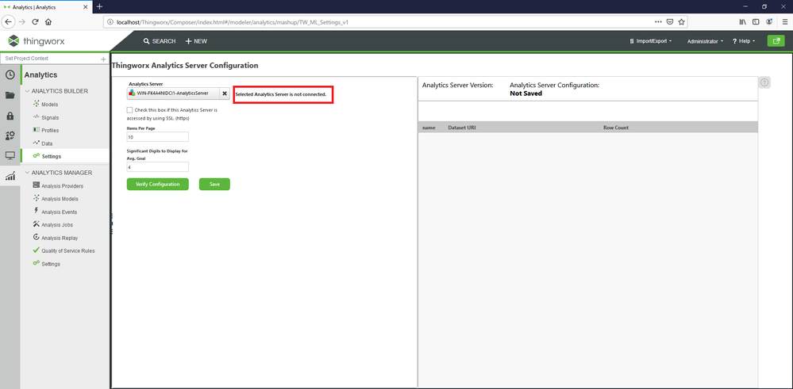
Task: Go to browser home page
Action: (x=48, y=22)
